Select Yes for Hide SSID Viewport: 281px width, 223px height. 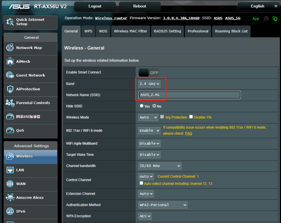(x=142, y=106)
